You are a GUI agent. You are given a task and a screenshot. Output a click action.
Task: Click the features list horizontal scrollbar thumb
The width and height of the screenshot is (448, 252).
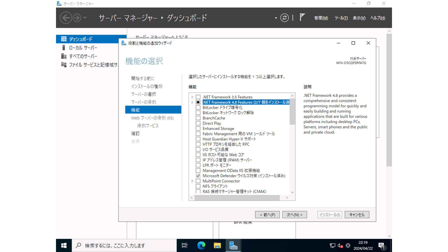[x=237, y=198]
